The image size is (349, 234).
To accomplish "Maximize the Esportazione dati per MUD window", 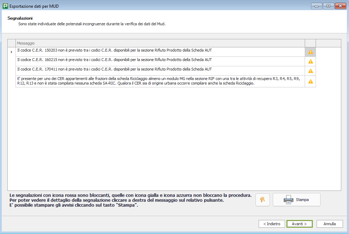I will pyautogui.click(x=328, y=6).
